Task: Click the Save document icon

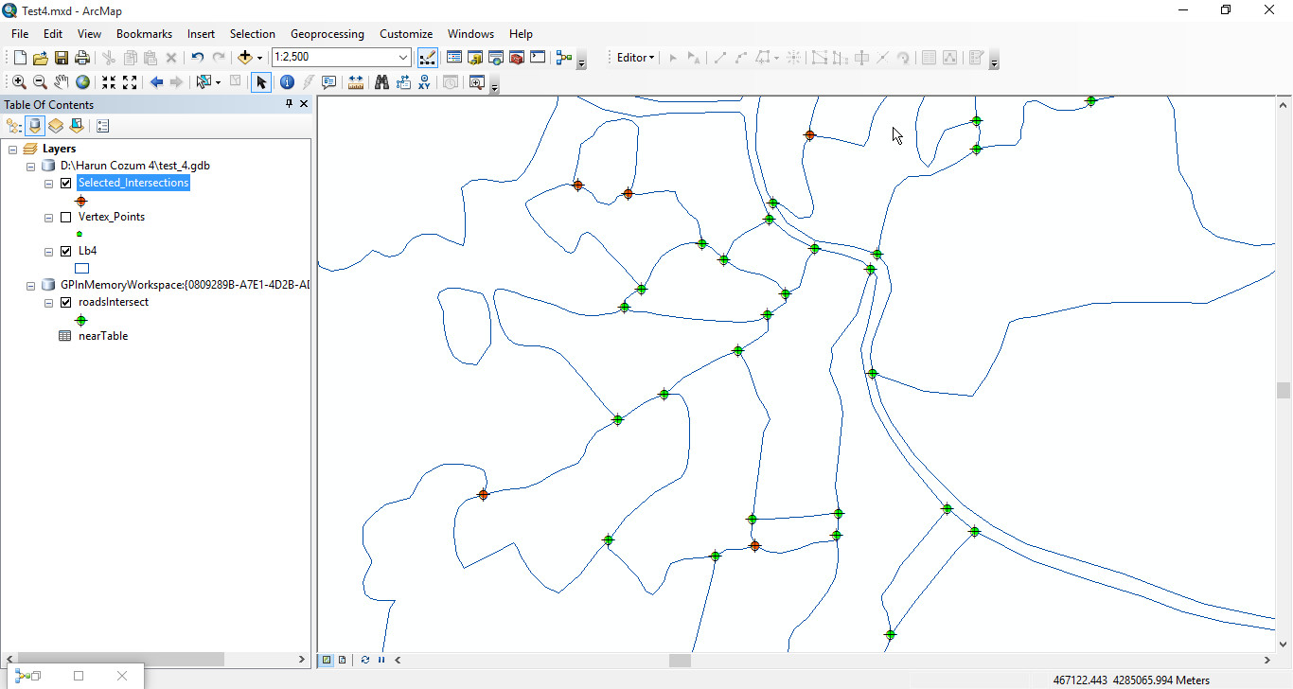Action: (62, 58)
